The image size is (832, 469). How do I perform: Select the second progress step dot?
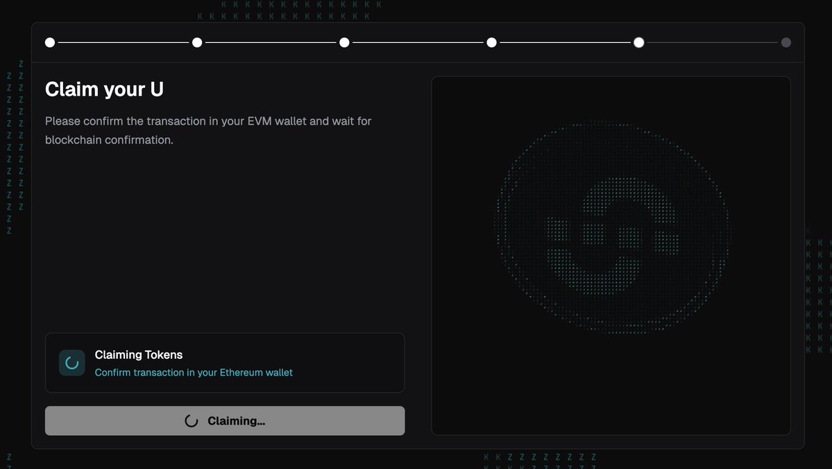coord(197,42)
